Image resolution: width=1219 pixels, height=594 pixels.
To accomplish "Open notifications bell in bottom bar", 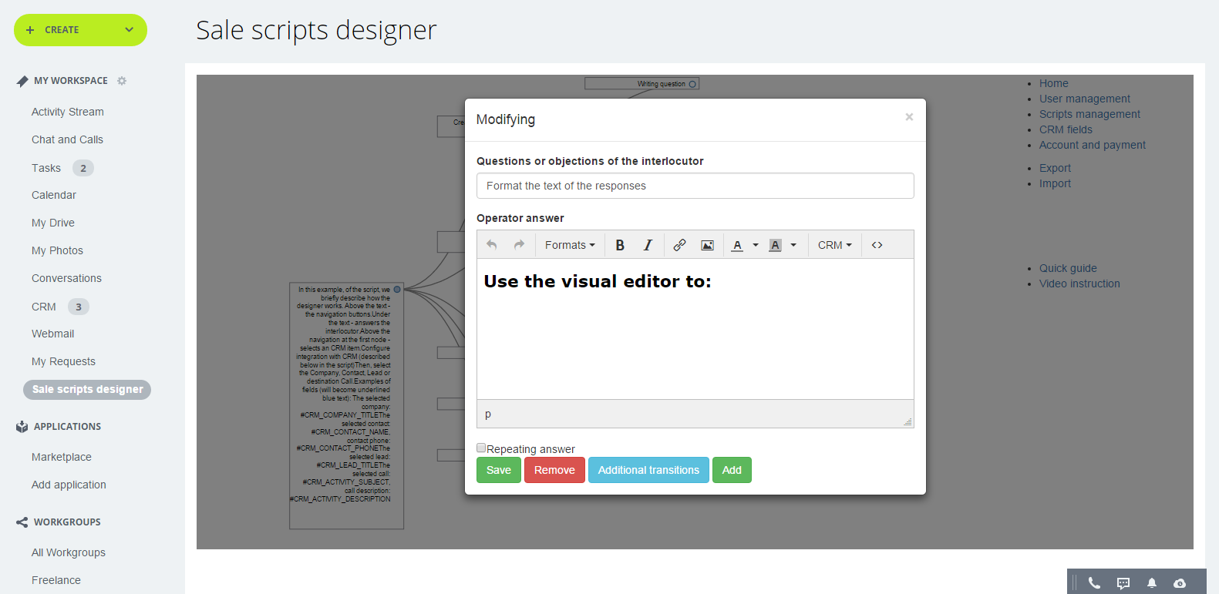I will [1151, 583].
